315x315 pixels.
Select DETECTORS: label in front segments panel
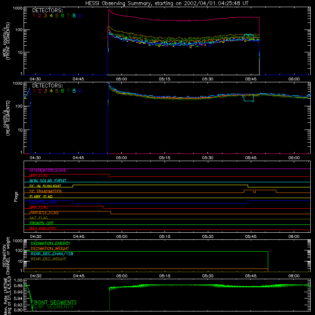coord(47,10)
